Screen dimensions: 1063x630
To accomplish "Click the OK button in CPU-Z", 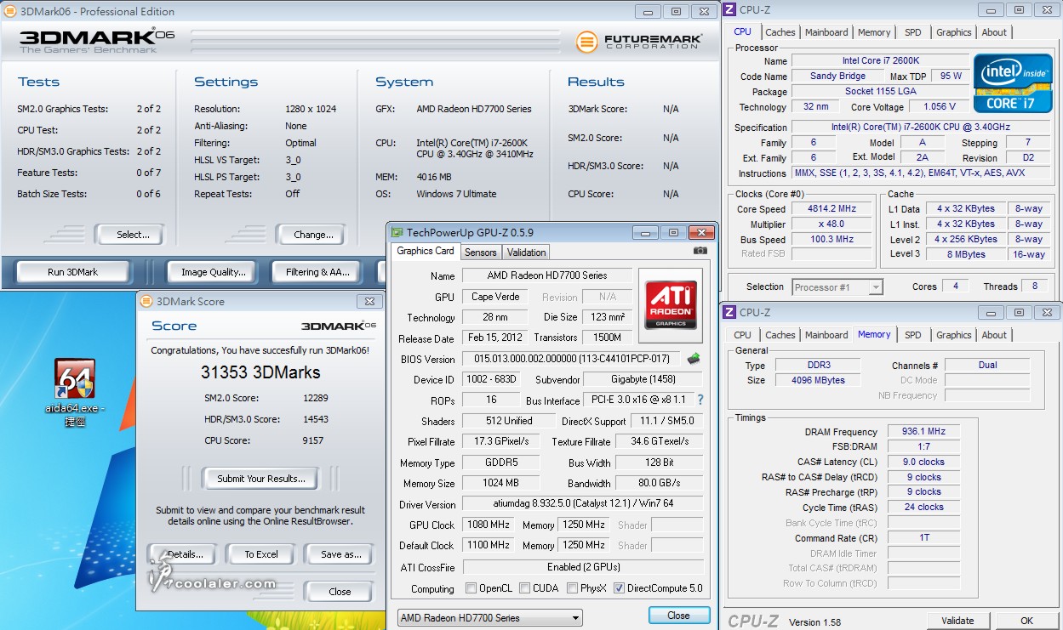I will [1027, 621].
